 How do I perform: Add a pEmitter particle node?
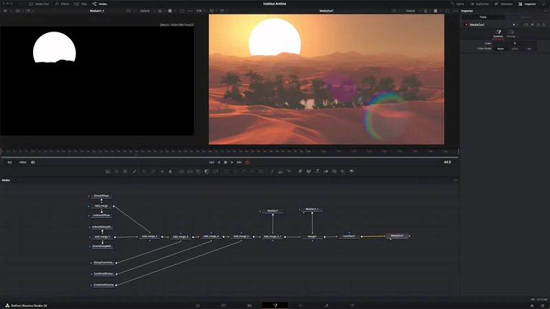coord(272,171)
